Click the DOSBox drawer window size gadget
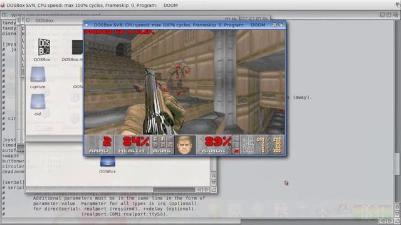Screen dimensions: 401x225 214,190
